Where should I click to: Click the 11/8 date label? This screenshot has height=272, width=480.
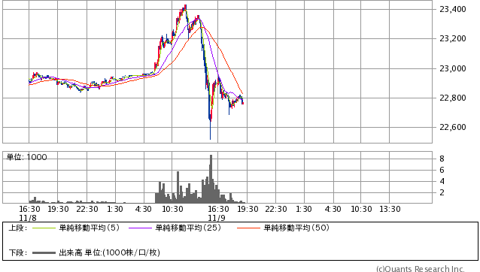pyautogui.click(x=28, y=218)
